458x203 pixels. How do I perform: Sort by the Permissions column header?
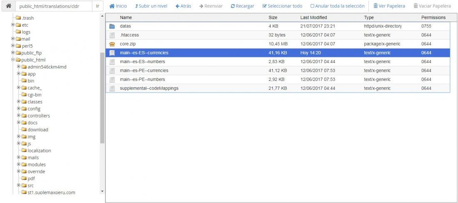tap(433, 17)
